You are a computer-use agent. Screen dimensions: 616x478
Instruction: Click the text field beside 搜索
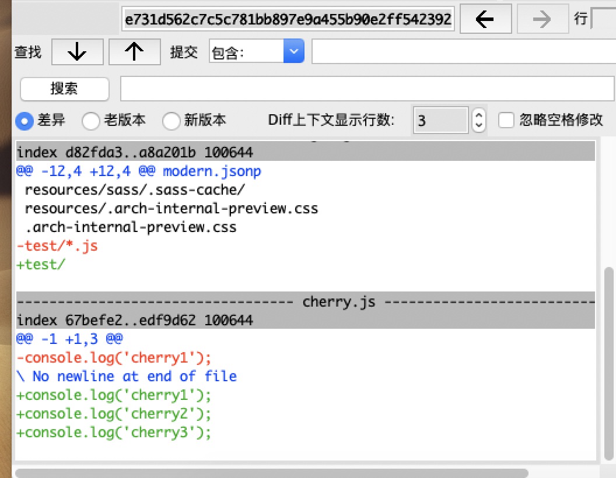point(367,88)
